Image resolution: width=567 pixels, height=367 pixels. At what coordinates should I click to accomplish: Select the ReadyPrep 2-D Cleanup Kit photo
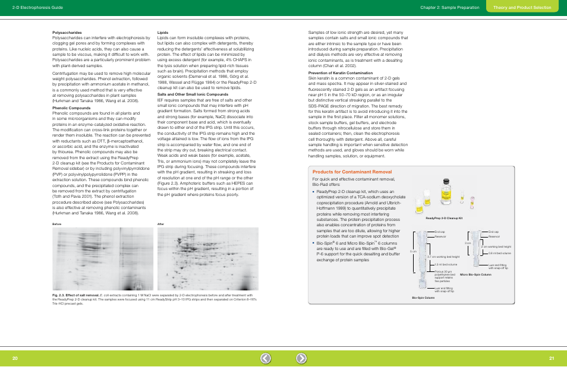(444, 195)
